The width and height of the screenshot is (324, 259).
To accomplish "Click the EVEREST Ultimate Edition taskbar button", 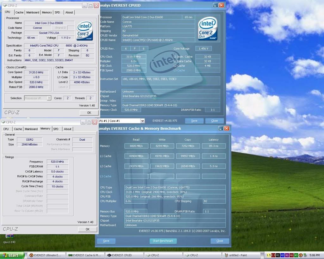I will (x=46, y=255).
